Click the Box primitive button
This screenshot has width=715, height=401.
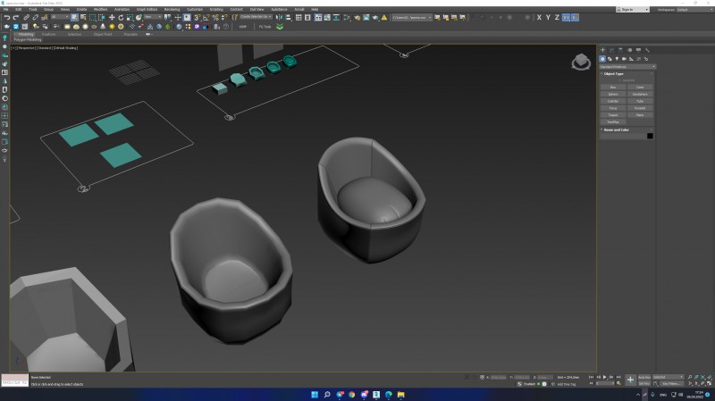[x=613, y=87]
